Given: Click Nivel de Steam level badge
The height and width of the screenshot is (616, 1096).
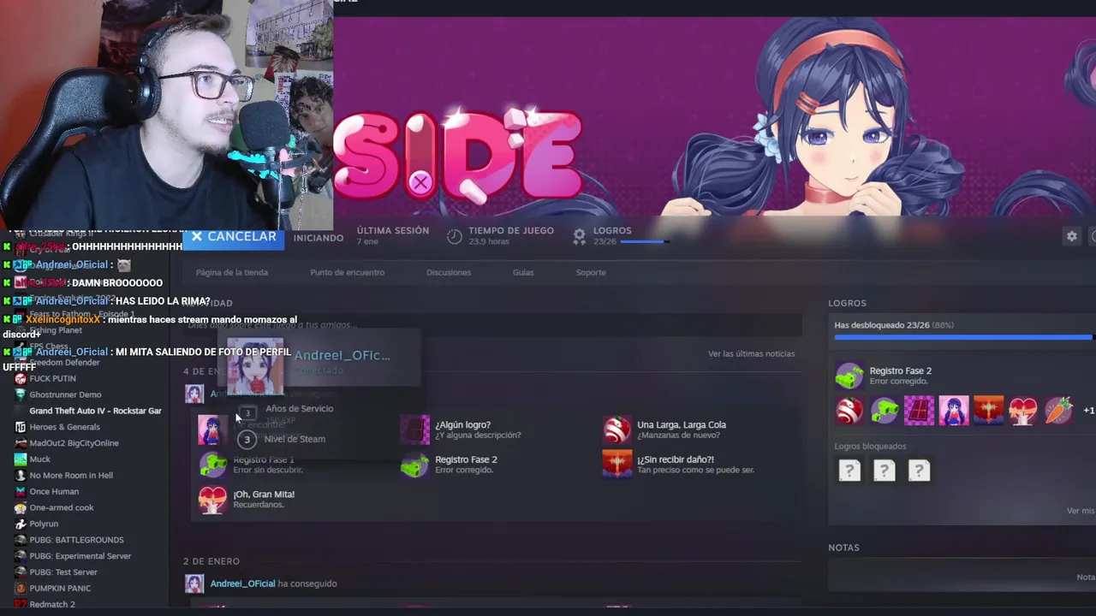Looking at the screenshot, I should [247, 439].
